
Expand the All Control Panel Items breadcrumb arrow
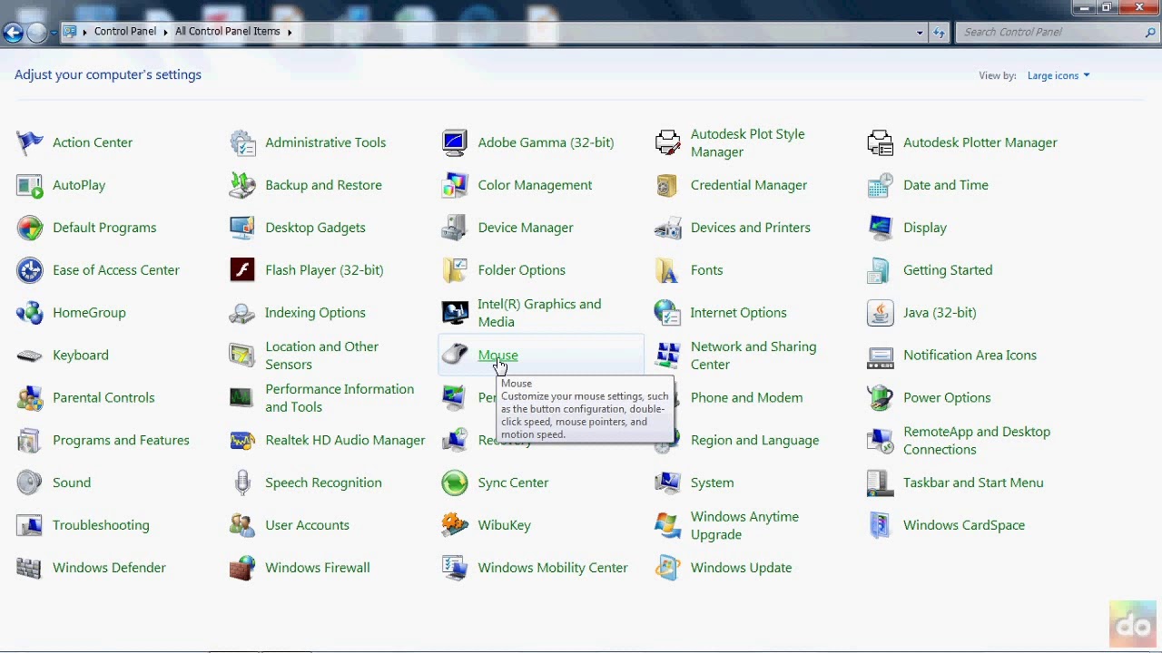[290, 32]
